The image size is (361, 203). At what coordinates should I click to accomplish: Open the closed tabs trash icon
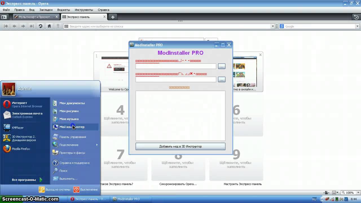[356, 17]
